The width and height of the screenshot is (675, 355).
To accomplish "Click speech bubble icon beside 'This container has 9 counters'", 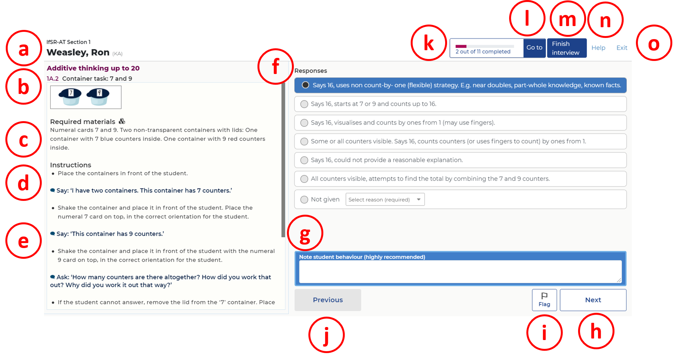I will click(x=53, y=234).
